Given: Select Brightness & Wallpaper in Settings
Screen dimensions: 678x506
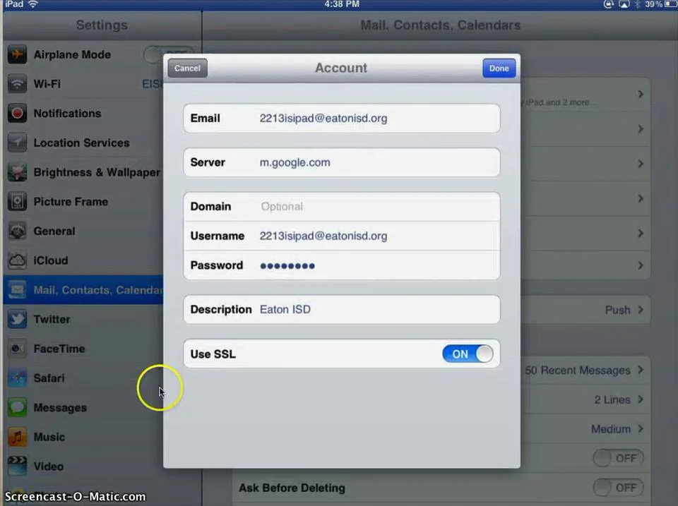Looking at the screenshot, I should point(83,172).
